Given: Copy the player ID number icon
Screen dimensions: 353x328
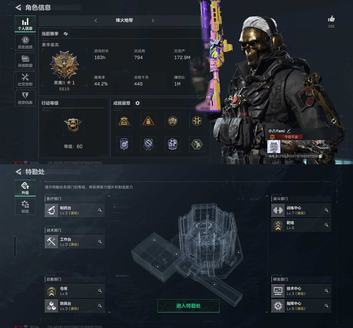Looking at the screenshot, I should 321,156.
